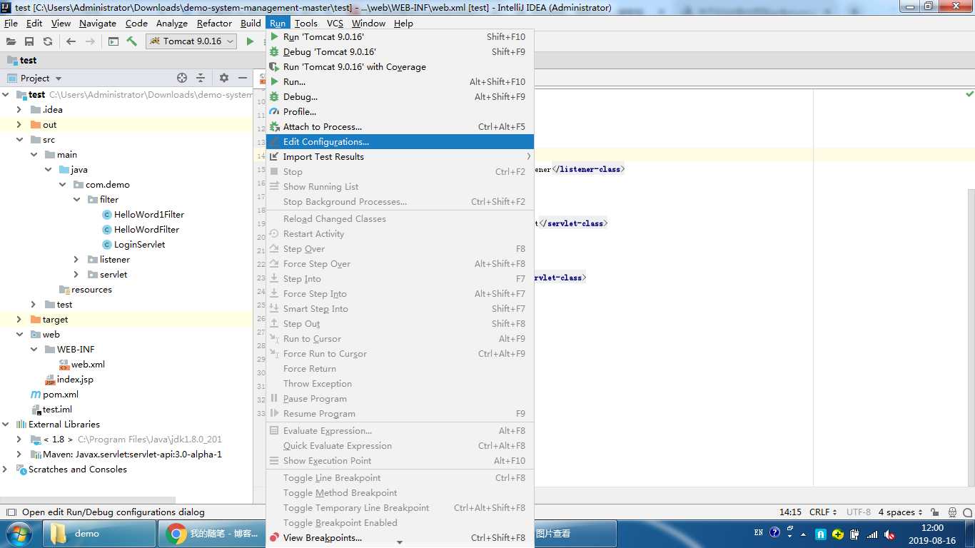Expand External Libraries node

click(x=5, y=424)
